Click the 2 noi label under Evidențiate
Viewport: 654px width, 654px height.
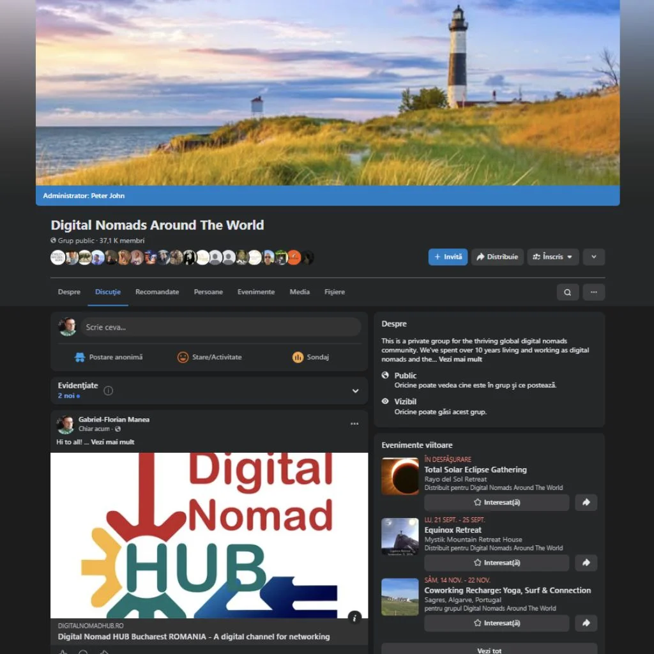tap(66, 396)
